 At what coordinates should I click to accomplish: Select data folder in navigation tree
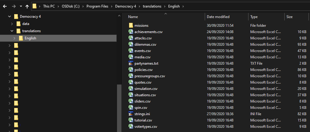pos(26,24)
